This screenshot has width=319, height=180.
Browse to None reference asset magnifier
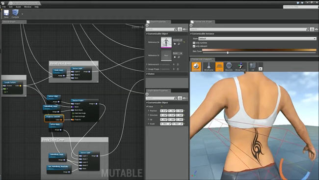point(179,57)
